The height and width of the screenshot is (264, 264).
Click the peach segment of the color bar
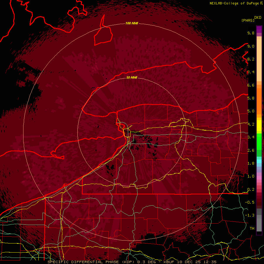coord(259,60)
